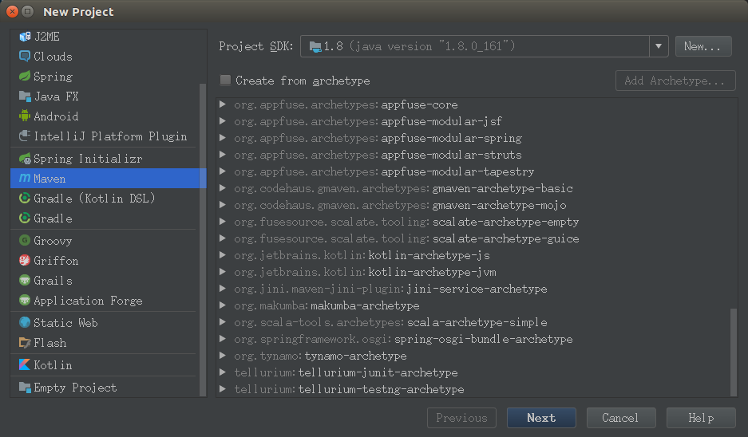The width and height of the screenshot is (748, 437).
Task: Expand spring-osgi-bundle-archetype node arrow
Action: coord(223,339)
